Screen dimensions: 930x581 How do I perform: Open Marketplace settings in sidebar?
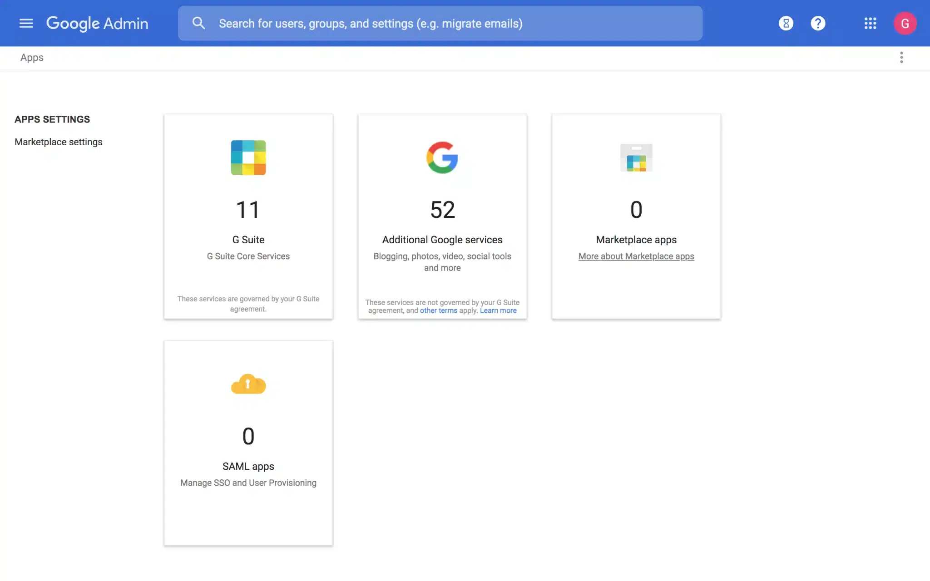coord(59,142)
